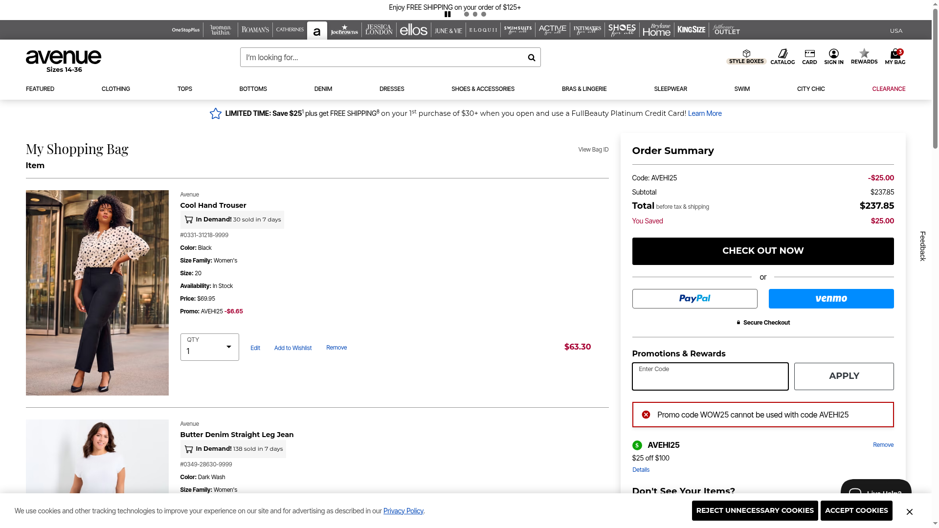This screenshot has height=528, width=939.
Task: Open the Shoes & Accessories menu
Action: tap(483, 89)
